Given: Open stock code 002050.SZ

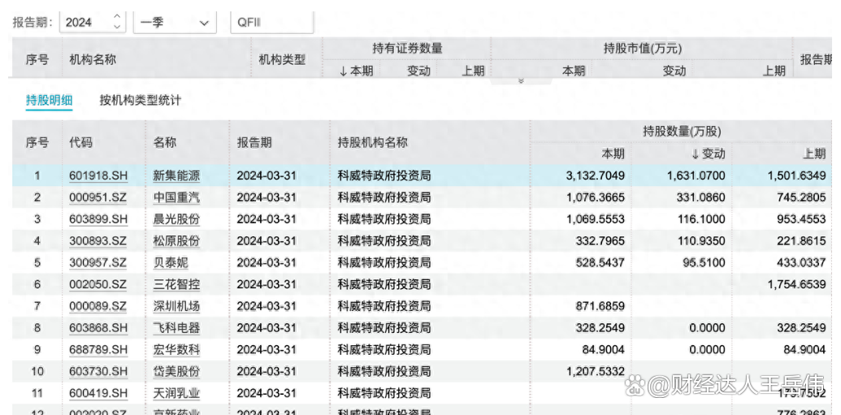Looking at the screenshot, I should pos(98,284).
